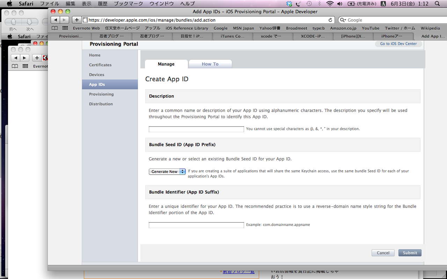447x279 pixels.
Task: Switch to the 目指せ！iP… browser tab
Action: [x=192, y=36]
